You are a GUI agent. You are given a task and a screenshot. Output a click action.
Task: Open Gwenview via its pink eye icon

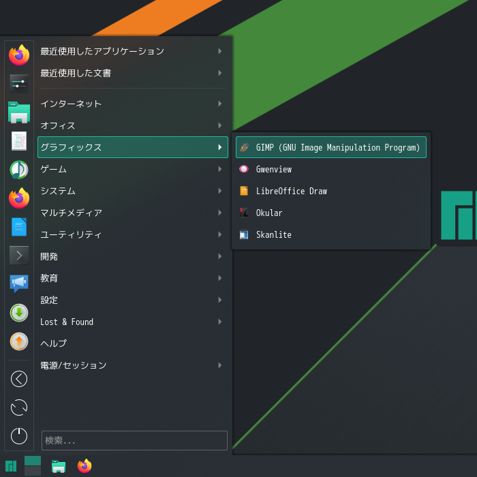[x=244, y=169]
